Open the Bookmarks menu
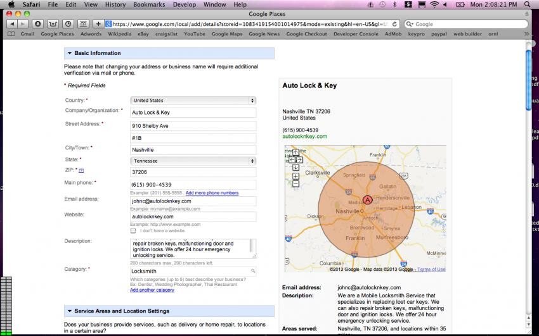 tap(149, 4)
